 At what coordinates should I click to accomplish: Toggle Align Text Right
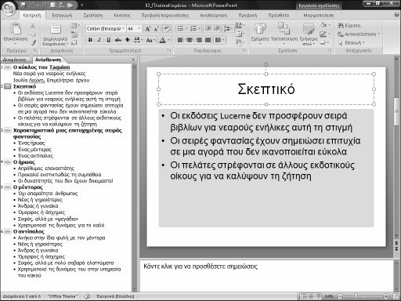199,40
